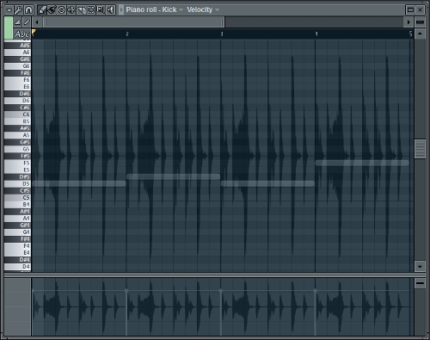Select the pencil draw tool
Screen dimensions: 430x340
pos(42,10)
